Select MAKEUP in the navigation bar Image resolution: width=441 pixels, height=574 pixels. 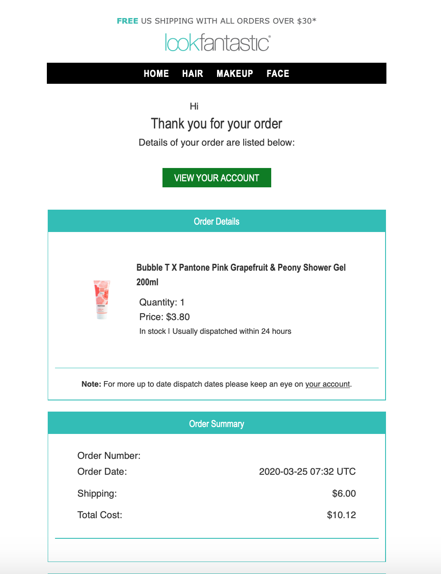(x=235, y=73)
